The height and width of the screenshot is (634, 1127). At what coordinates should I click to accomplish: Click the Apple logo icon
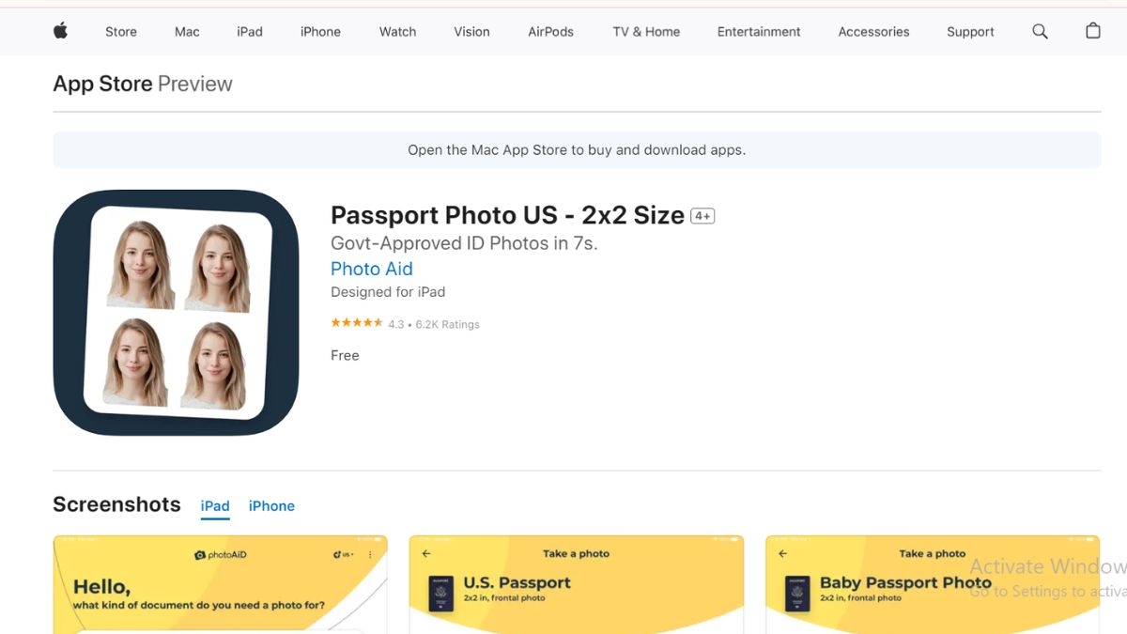point(60,31)
